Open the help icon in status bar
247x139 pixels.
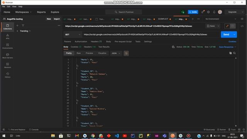coord(244,130)
